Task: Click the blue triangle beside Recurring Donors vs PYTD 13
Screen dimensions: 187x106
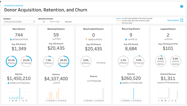Action: [126, 39]
